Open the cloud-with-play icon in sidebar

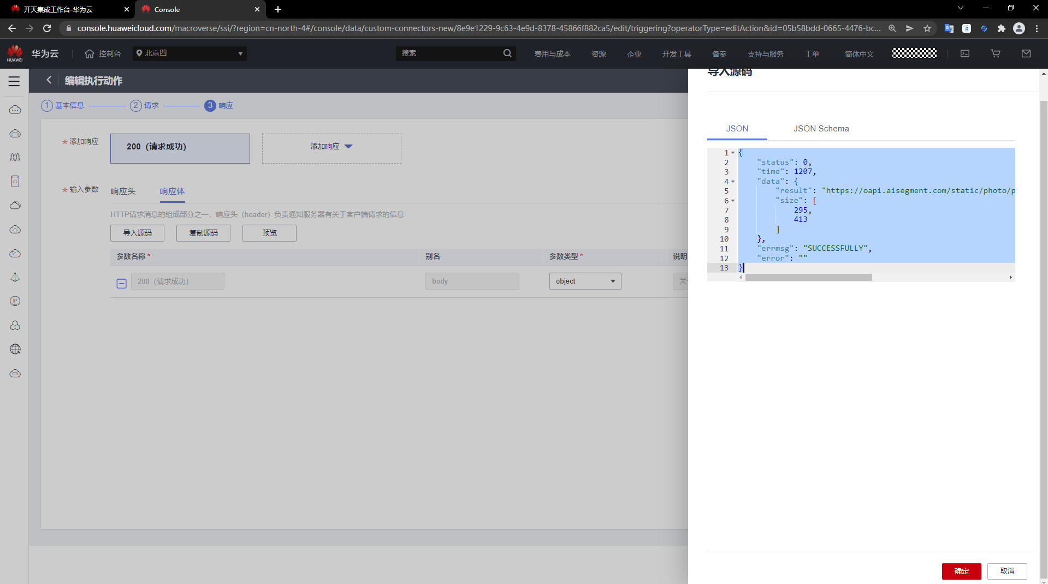[15, 254]
